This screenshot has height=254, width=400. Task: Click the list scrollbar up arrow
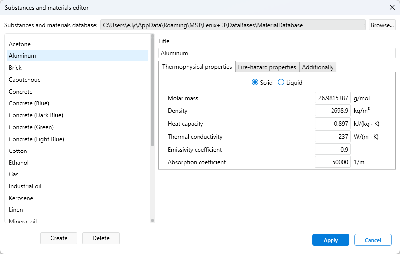coord(152,36)
